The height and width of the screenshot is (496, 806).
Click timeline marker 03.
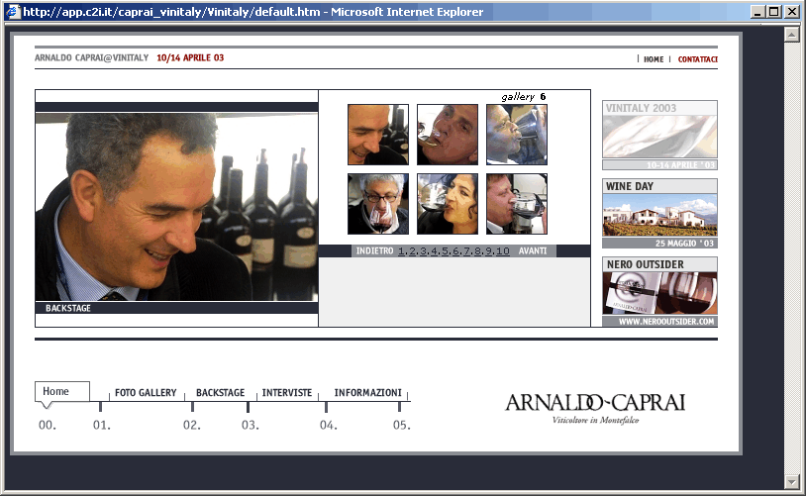coord(250,425)
